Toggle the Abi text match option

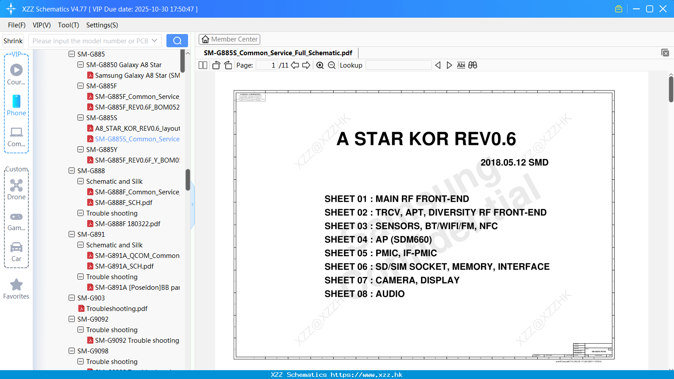pyautogui.click(x=461, y=65)
